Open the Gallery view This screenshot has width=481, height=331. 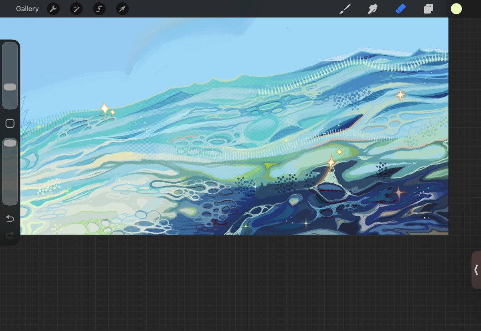27,9
